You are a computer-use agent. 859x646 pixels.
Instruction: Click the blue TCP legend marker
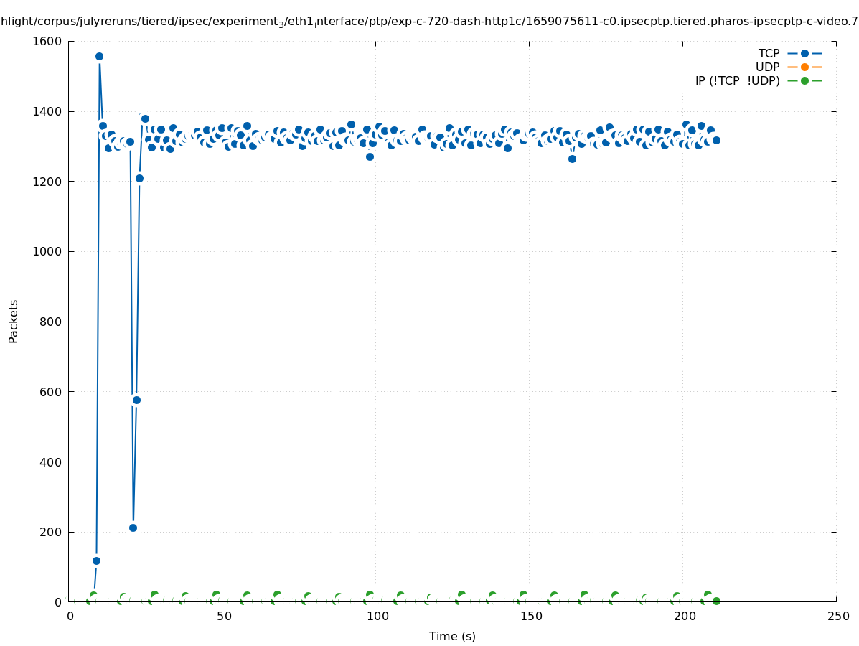point(804,53)
